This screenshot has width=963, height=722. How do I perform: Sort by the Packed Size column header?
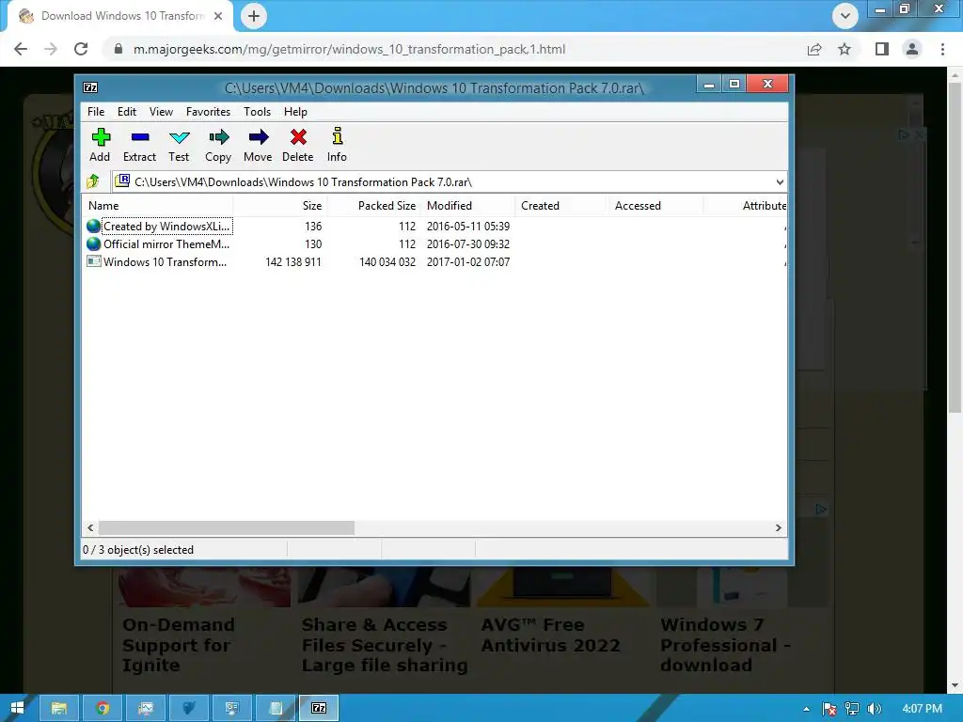(374, 206)
